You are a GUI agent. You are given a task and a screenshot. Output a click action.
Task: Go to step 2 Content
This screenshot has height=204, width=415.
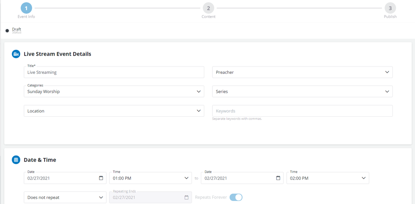click(x=209, y=8)
